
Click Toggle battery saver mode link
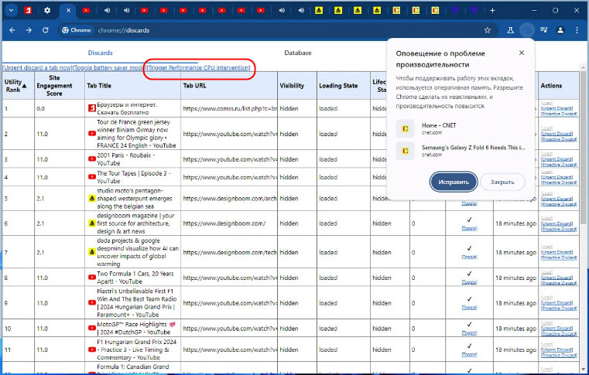(x=109, y=67)
